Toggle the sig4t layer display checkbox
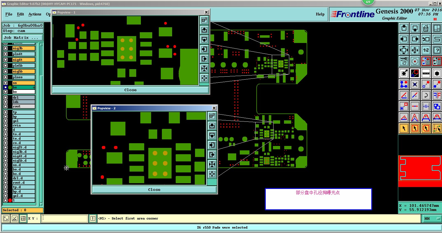This screenshot has width=442, height=233. point(6,60)
